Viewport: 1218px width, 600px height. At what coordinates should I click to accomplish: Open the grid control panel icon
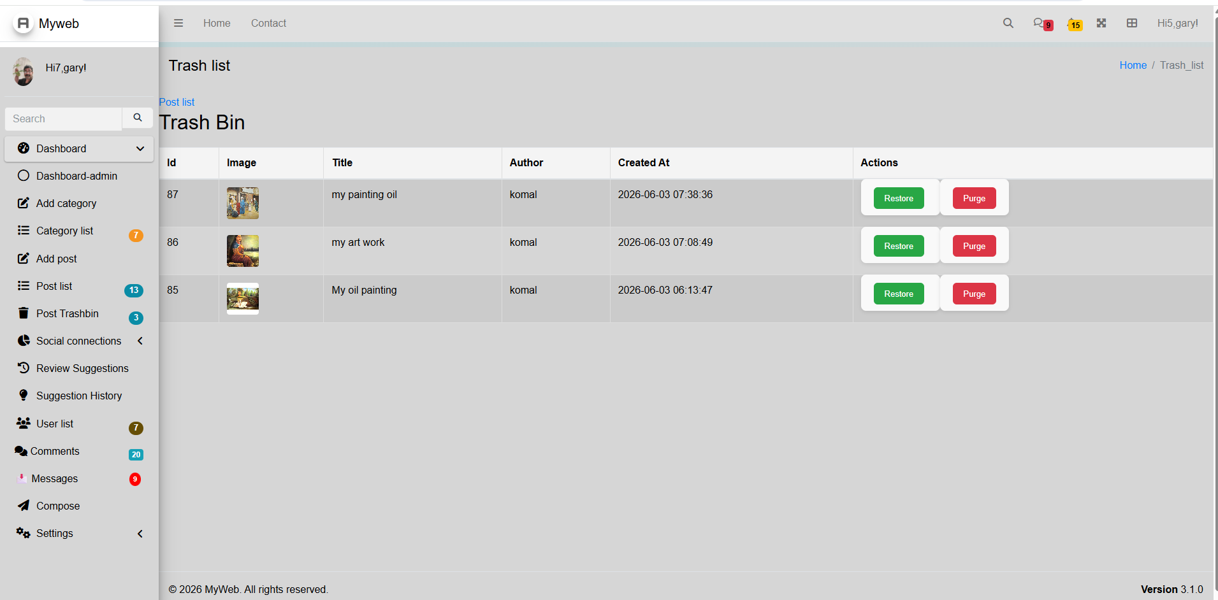tap(1132, 23)
